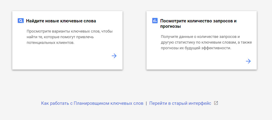Click the "|" separator between the bottom links
This screenshot has height=120, width=272.
146,103
